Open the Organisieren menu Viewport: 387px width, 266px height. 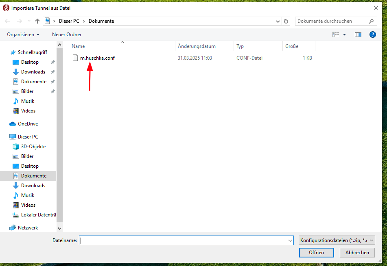pos(23,35)
